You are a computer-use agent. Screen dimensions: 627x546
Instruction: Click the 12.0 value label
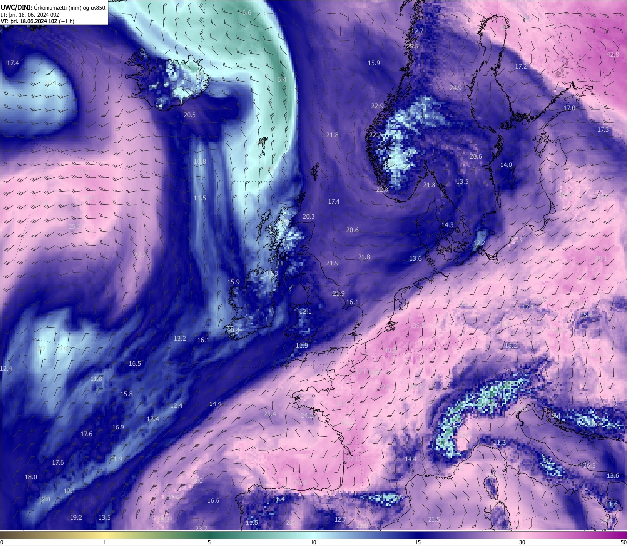pyautogui.click(x=44, y=499)
